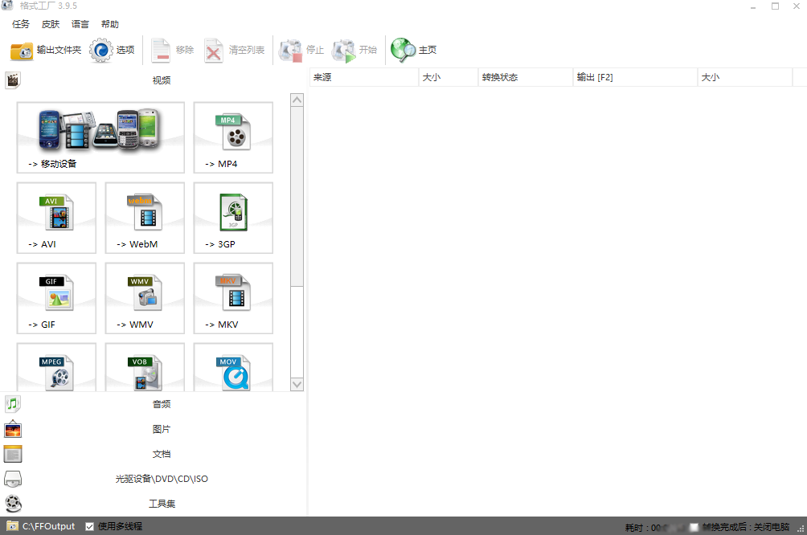The width and height of the screenshot is (807, 535).
Task: Open the 工具集 (Toolset) film-reel section
Action: click(13, 504)
